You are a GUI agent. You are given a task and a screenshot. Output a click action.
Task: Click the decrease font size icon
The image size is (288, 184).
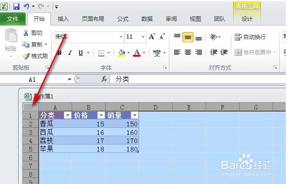[x=162, y=37]
